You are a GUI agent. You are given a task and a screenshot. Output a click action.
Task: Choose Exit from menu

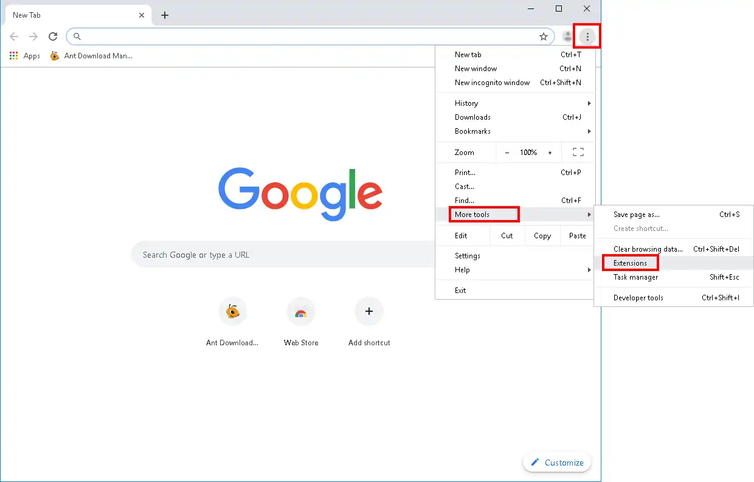point(515,291)
